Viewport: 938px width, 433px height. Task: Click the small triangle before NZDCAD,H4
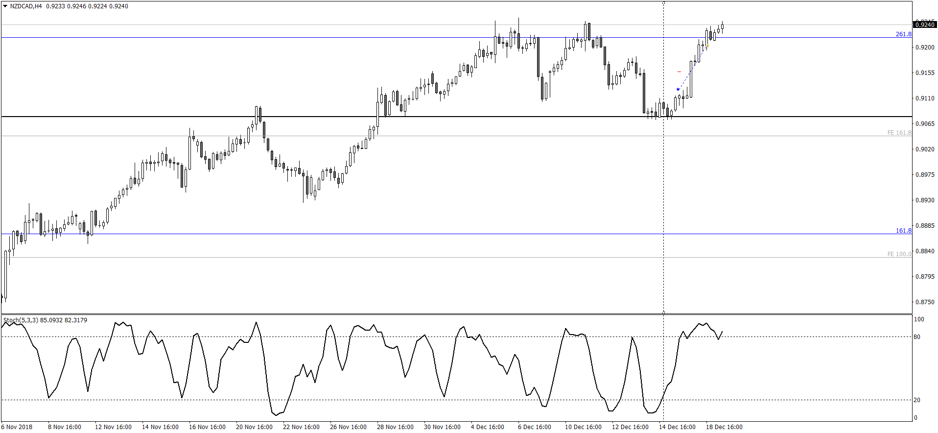tap(5, 6)
